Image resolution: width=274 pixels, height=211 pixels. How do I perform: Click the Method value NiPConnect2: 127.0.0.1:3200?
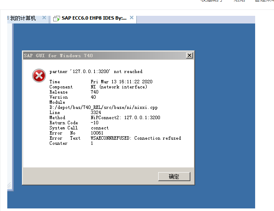[x=126, y=118]
